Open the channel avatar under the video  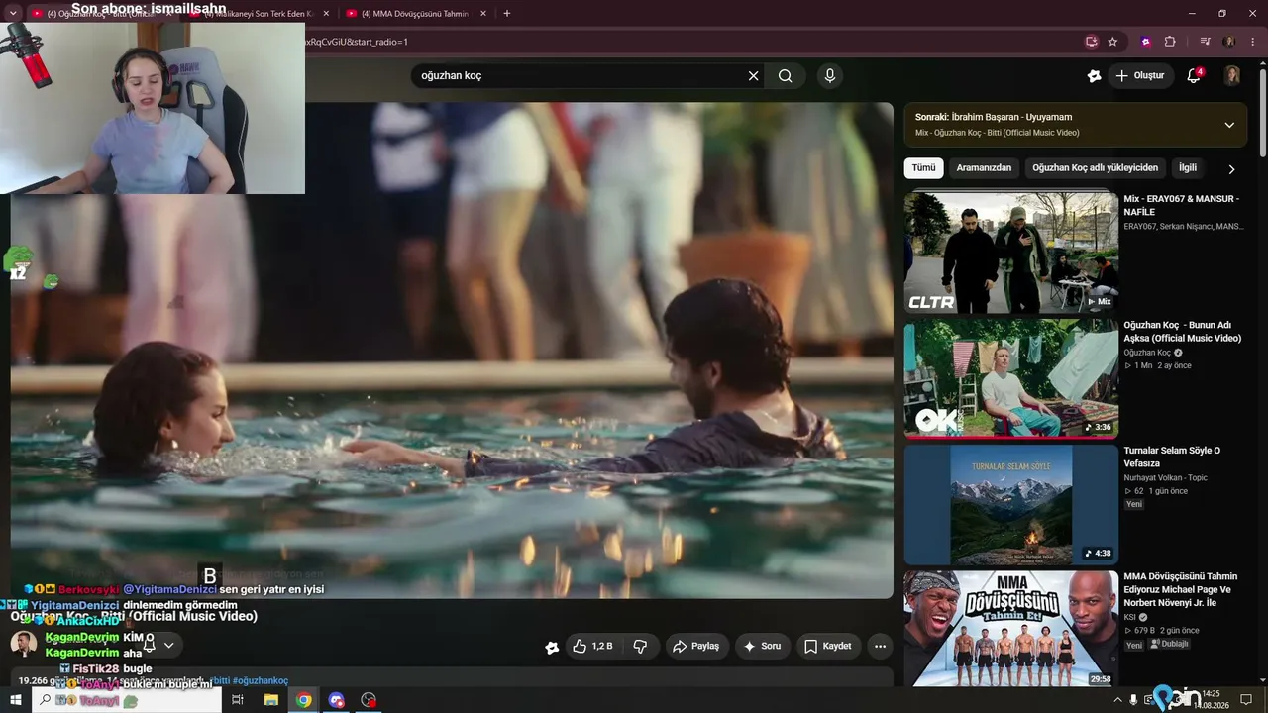(x=24, y=645)
